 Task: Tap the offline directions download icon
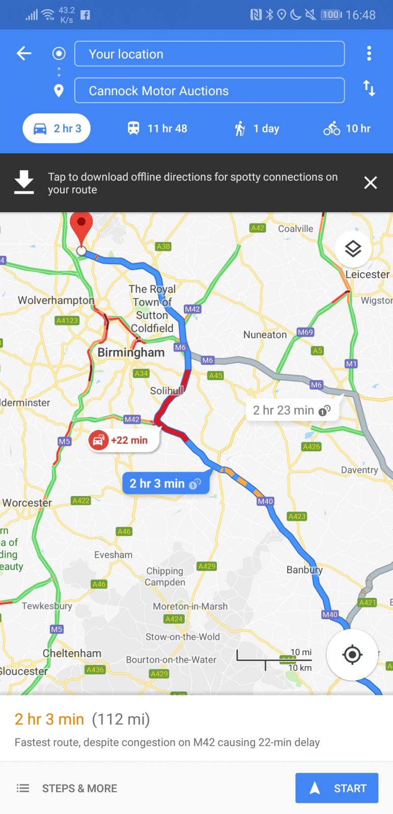(x=24, y=183)
